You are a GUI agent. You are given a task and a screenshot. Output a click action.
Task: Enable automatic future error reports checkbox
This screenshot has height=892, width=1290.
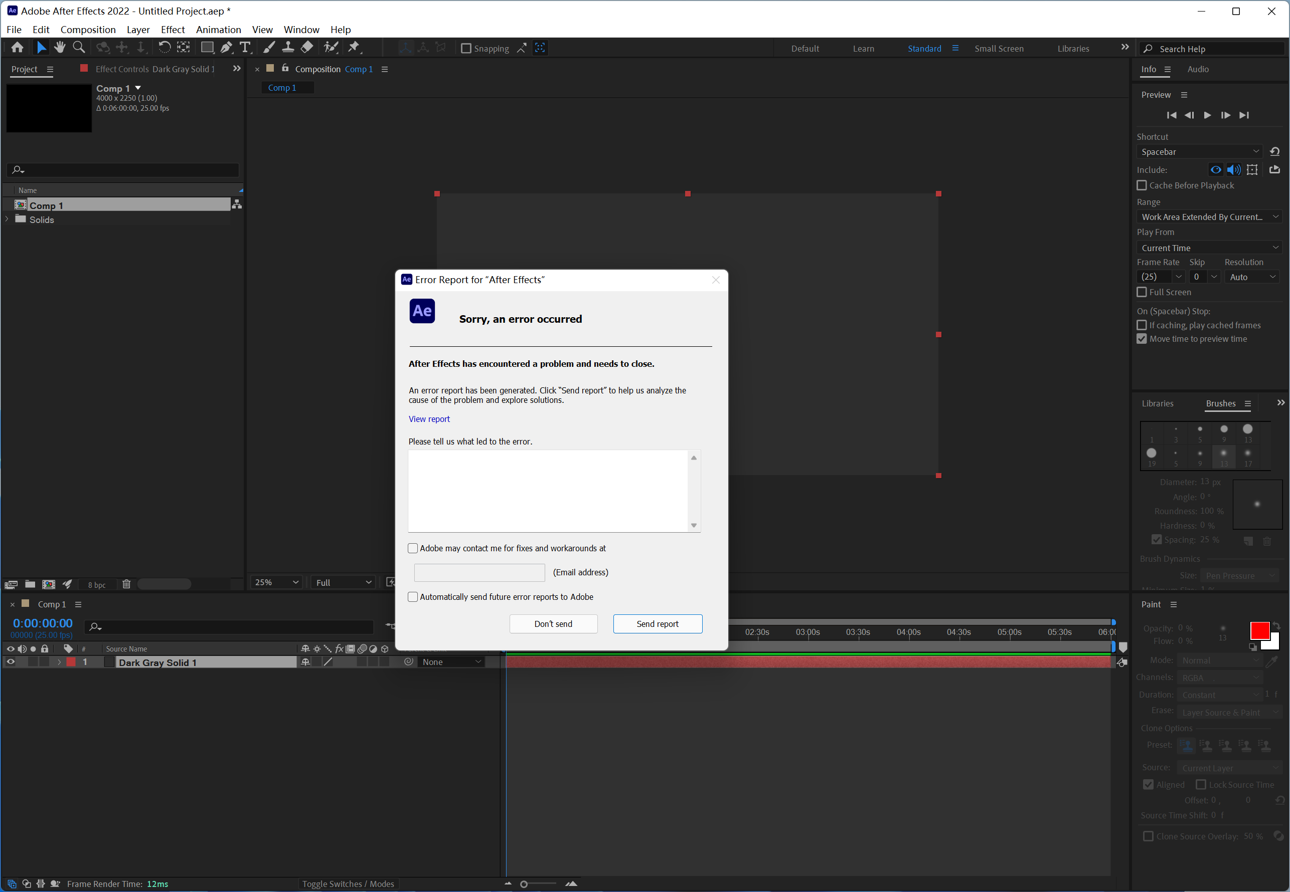[413, 597]
